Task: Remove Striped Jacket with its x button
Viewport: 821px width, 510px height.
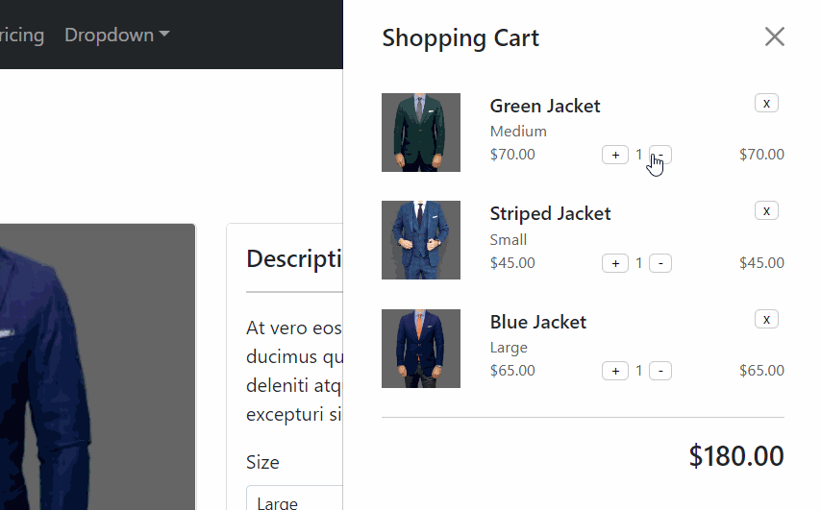Action: coord(766,210)
